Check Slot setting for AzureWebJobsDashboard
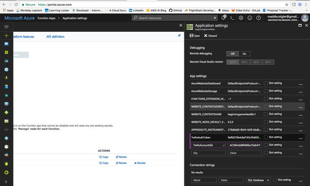310x186 pixels. pos(266,83)
